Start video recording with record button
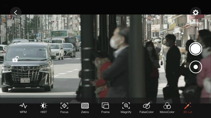 [x=196, y=67]
